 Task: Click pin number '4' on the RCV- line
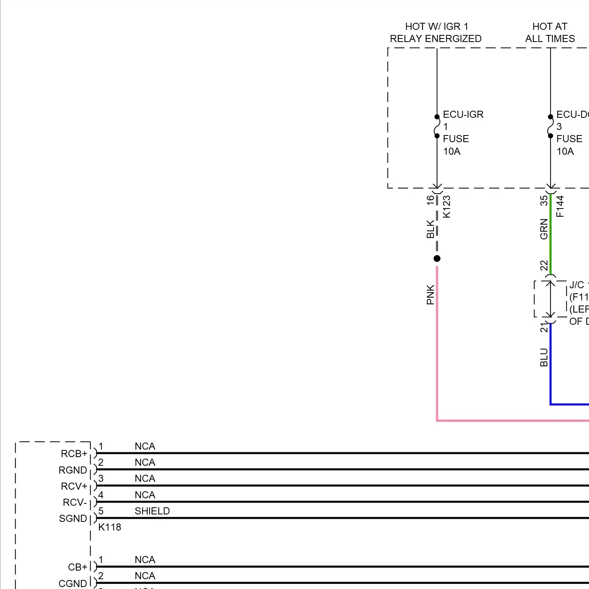101,495
